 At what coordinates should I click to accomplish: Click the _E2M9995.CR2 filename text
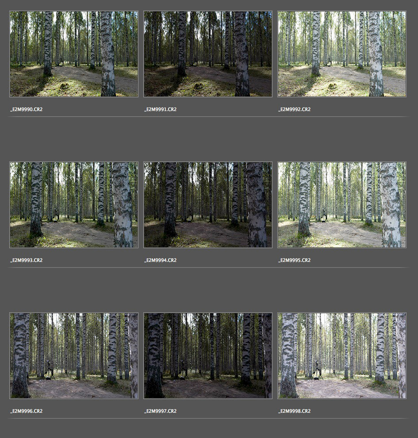pos(295,260)
